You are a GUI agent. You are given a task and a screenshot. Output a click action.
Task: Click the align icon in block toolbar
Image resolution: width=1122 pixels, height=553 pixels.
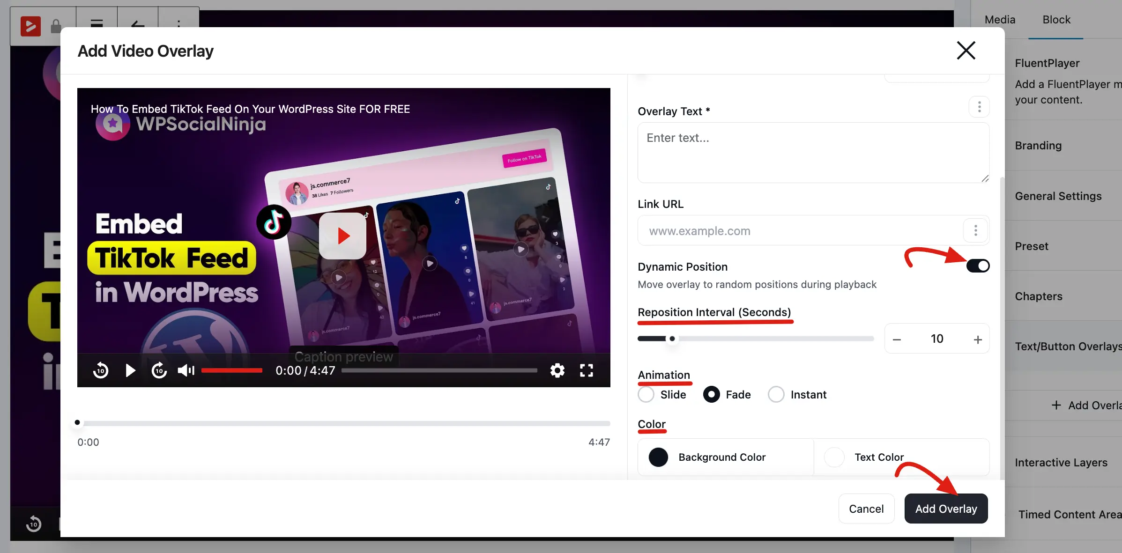coord(97,23)
